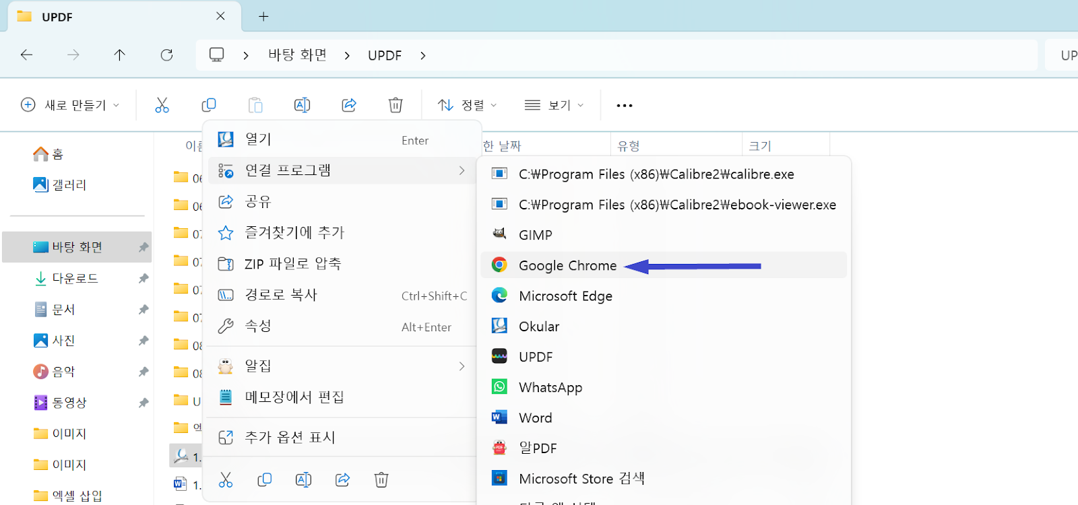This screenshot has width=1078, height=505.
Task: Select 속성 in the context menu
Action: [x=342, y=326]
